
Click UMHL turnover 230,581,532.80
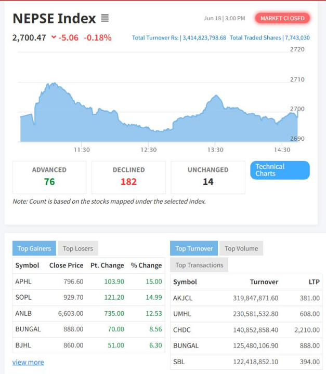click(x=255, y=314)
